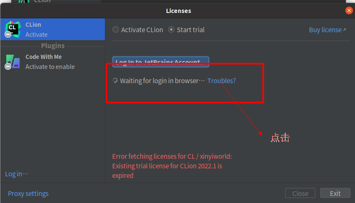Click the red license expired error message

click(x=172, y=166)
